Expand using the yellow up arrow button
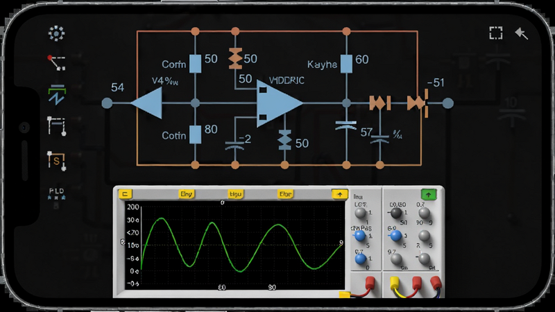The width and height of the screenshot is (555, 312). (339, 194)
